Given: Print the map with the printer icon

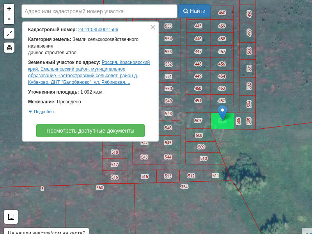Looking at the screenshot, I should click(9, 48).
